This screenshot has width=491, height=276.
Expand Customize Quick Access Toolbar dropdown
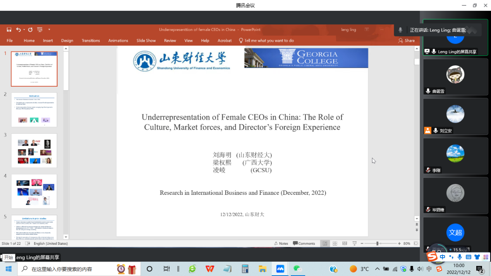tap(49, 30)
